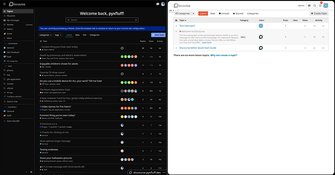Open the search magnifier icon in light window
335x175 pixels.
tap(315, 6)
